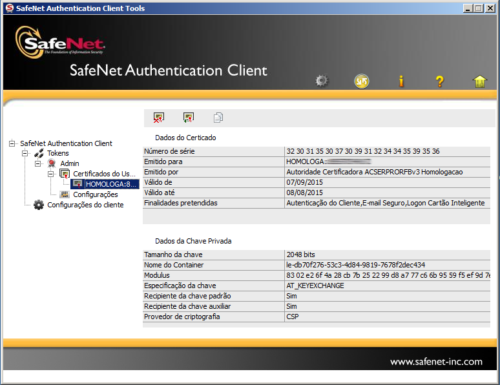This screenshot has height=385, width=500.
Task: Click the Dados da Chave Privada heading
Action: tap(193, 241)
